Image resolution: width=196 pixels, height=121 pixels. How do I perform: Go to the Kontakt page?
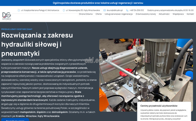click(190, 14)
